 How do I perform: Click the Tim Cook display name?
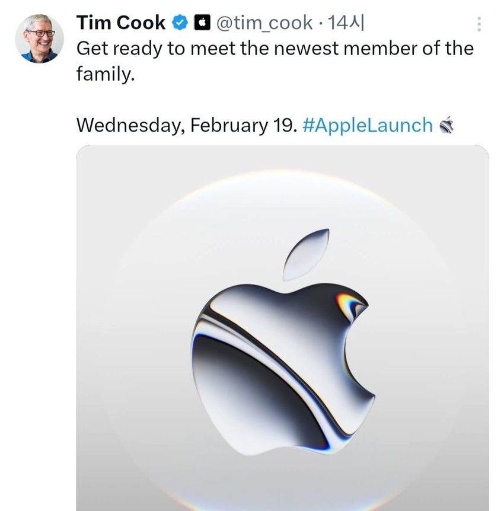[121, 23]
